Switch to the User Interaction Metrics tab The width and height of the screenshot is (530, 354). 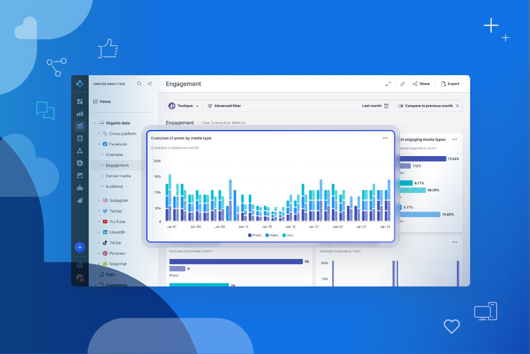point(223,123)
